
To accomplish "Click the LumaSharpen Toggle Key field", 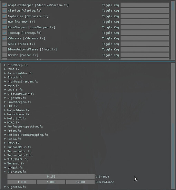I will click(x=145, y=27).
